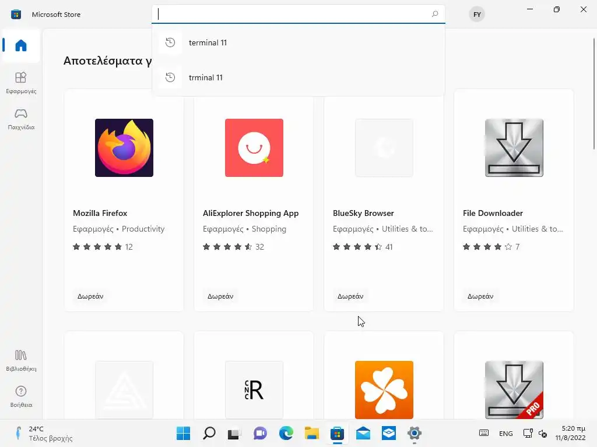Click the PRO File Downloader icon
Screen dimensions: 597x447
point(514,389)
